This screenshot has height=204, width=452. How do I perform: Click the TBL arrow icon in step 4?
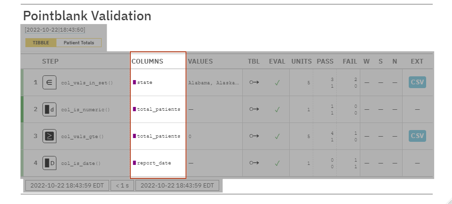[254, 163]
